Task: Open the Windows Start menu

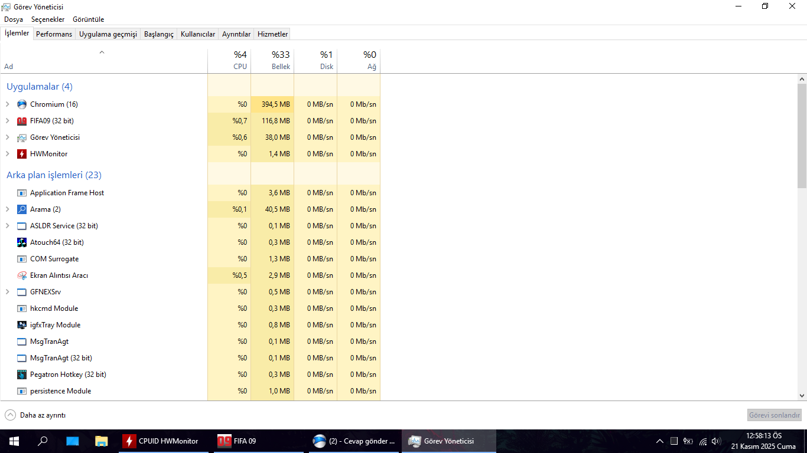Action: [14, 441]
